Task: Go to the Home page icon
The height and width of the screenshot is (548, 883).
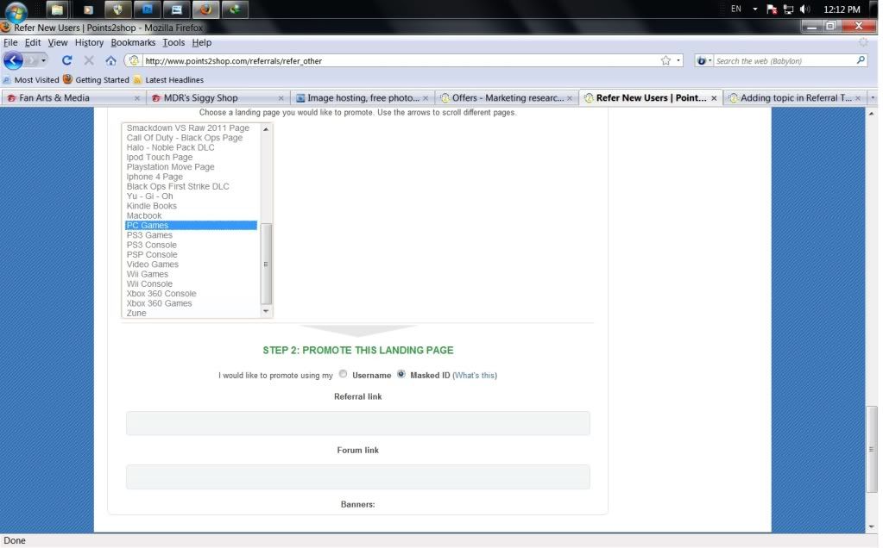Action: click(x=110, y=60)
